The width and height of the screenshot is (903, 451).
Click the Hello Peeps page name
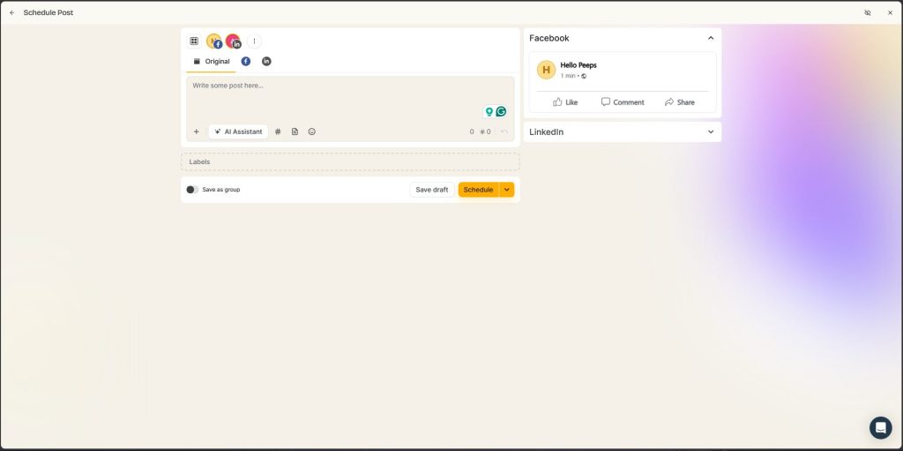578,65
